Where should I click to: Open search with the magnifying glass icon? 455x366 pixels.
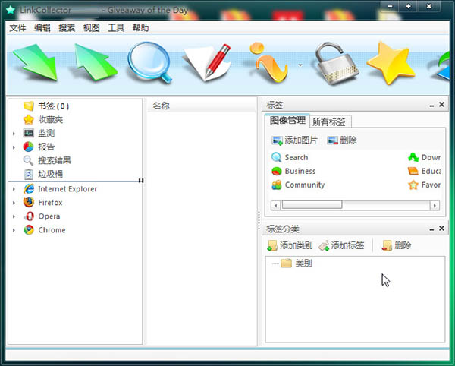click(x=148, y=63)
